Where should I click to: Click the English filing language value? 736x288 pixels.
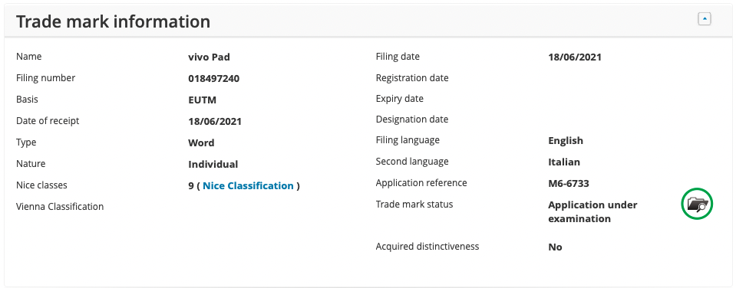[566, 140]
